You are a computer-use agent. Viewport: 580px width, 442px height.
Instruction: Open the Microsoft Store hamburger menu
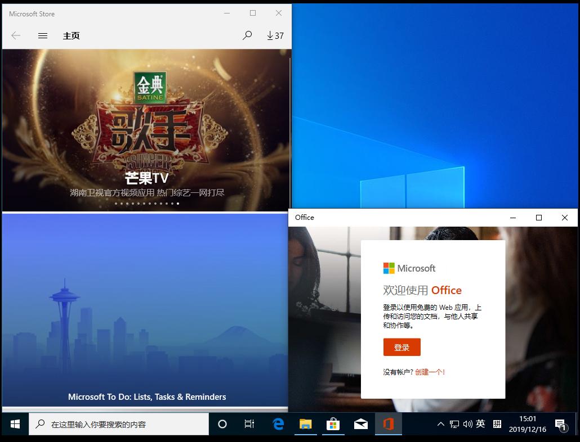(x=43, y=35)
